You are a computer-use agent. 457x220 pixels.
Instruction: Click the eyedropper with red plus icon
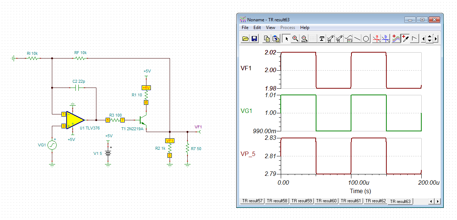pos(405,39)
